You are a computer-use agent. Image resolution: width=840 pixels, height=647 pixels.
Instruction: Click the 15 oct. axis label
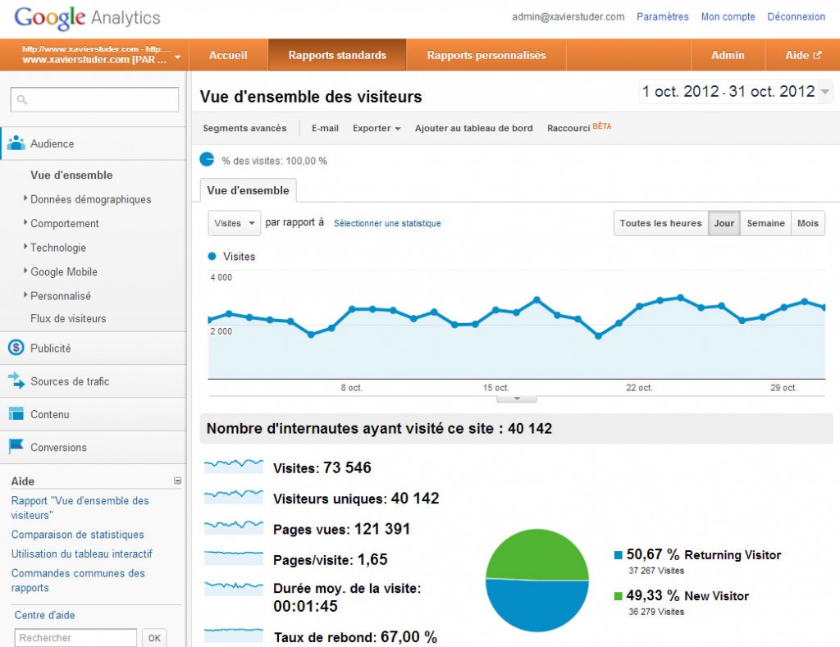tap(495, 388)
